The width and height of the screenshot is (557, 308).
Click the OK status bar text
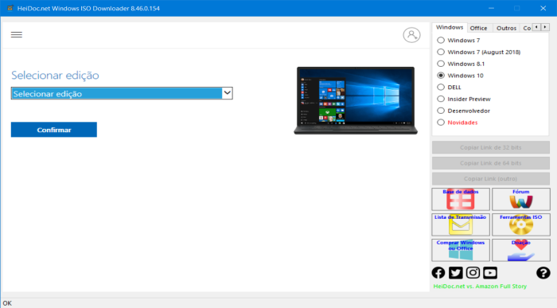(x=7, y=303)
